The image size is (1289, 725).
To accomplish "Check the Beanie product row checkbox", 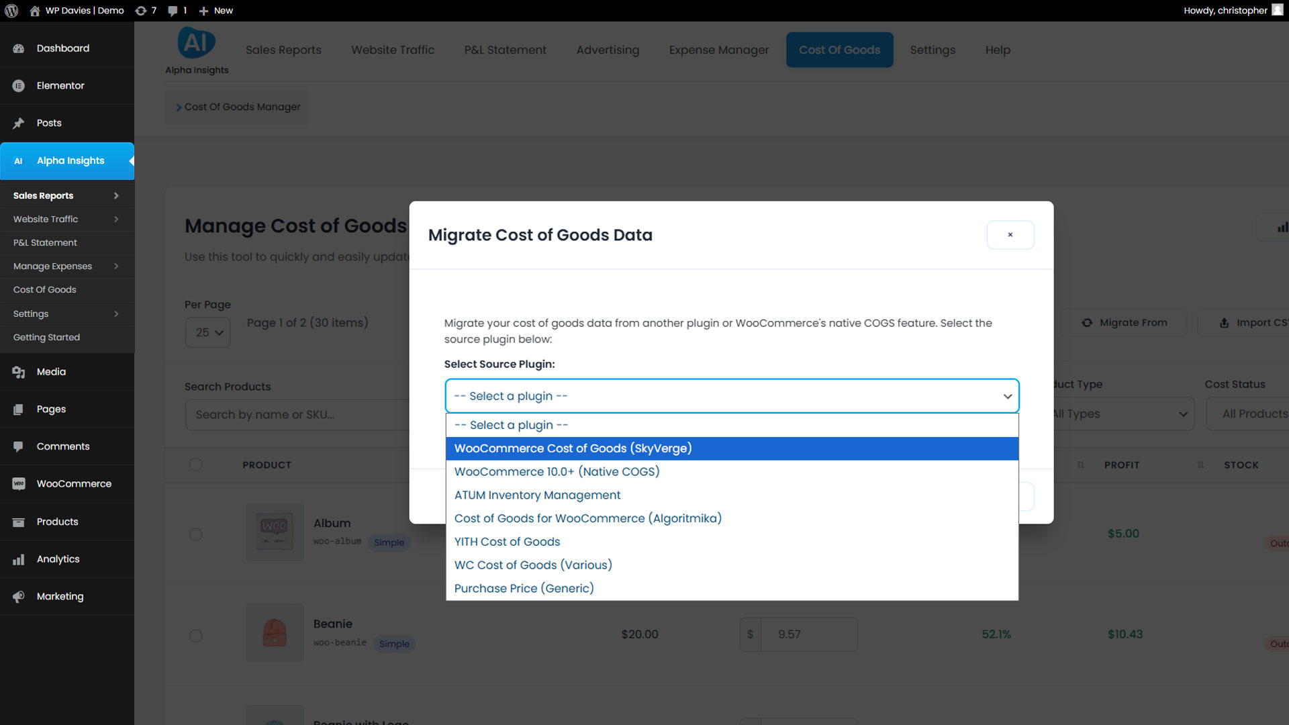I will (x=195, y=636).
